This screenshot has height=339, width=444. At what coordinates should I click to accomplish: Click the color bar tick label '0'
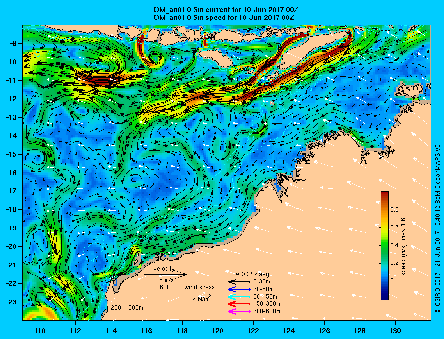point(392,281)
